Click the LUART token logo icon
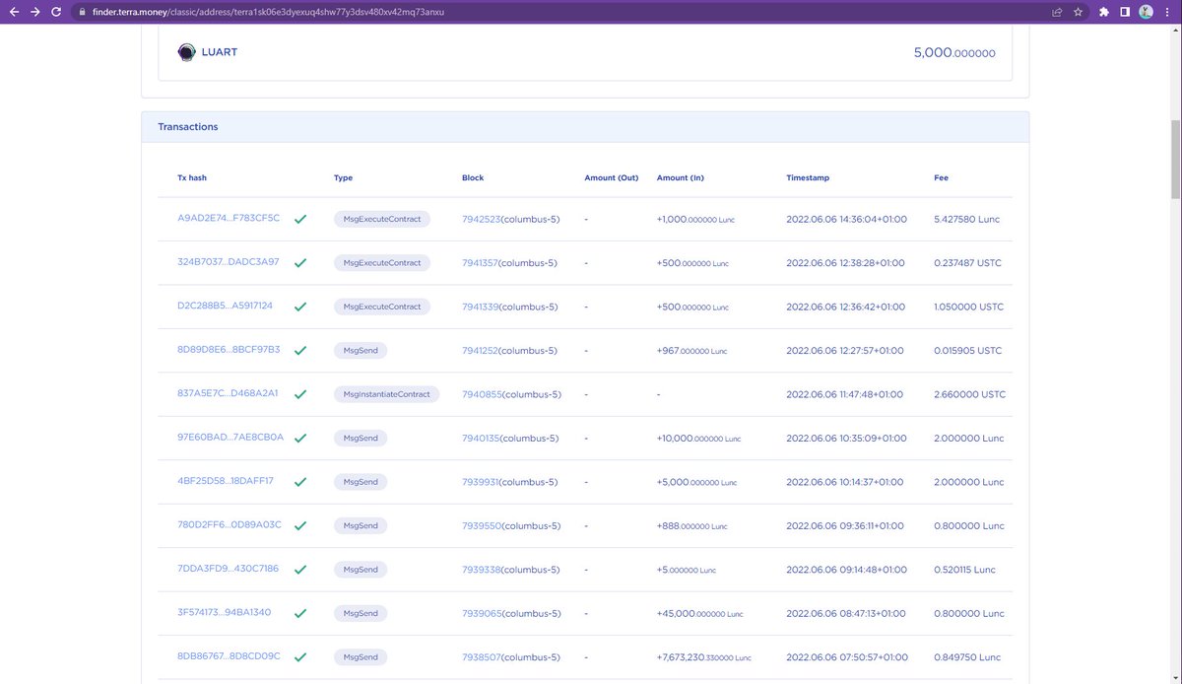This screenshot has width=1182, height=684. coord(186,52)
